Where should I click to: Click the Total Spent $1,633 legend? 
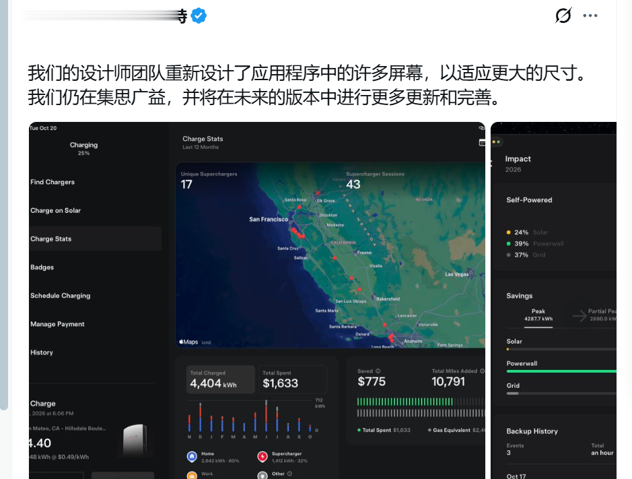(384, 430)
